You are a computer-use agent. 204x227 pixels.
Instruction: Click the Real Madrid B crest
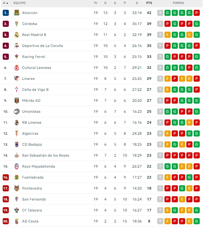pyautogui.click(x=17, y=35)
